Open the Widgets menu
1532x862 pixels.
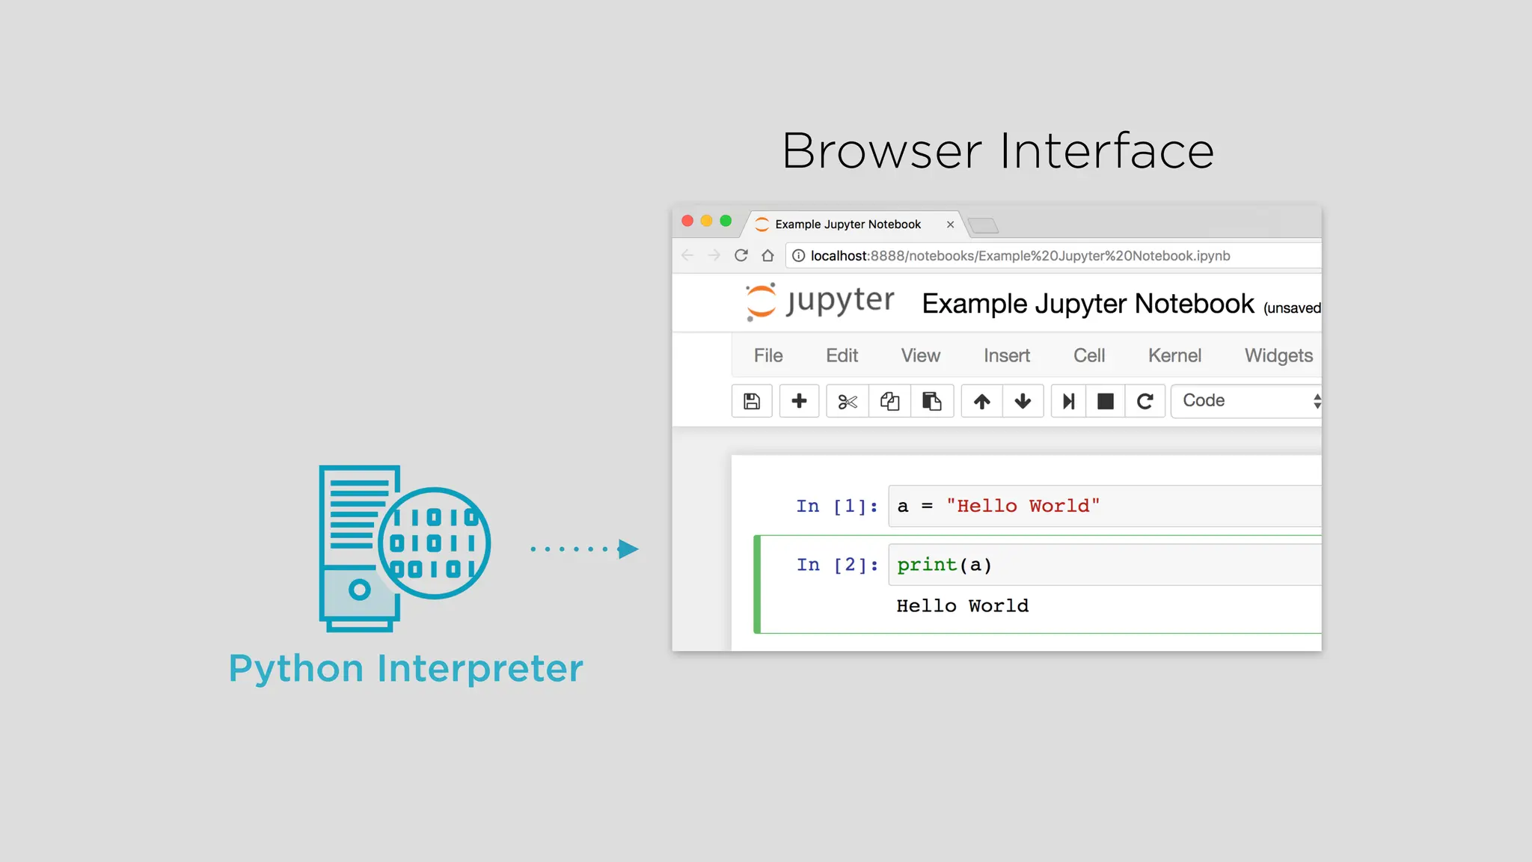pyautogui.click(x=1278, y=355)
